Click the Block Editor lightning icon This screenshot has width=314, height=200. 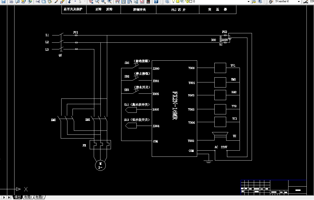[x=62, y=2]
